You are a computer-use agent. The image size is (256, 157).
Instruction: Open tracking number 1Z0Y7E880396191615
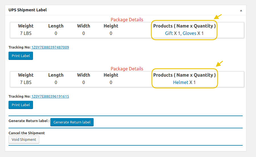click(x=50, y=96)
